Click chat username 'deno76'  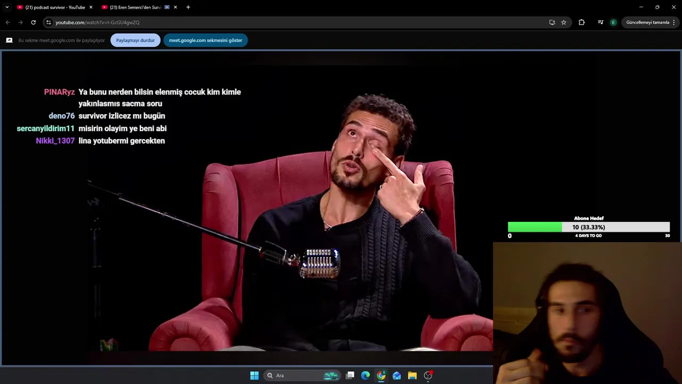point(62,116)
